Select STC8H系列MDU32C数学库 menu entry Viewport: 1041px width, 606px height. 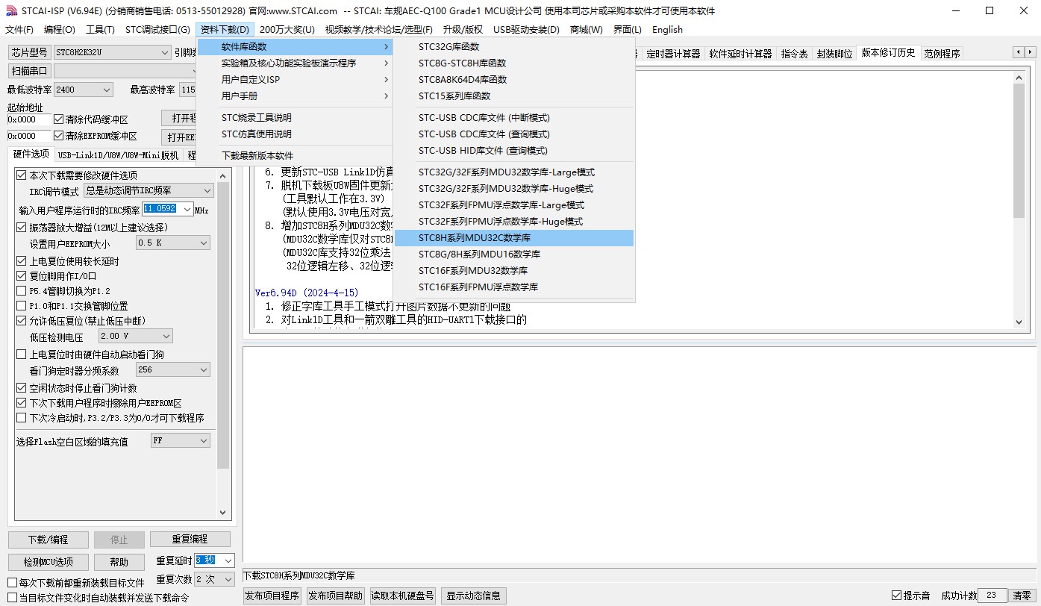click(513, 238)
